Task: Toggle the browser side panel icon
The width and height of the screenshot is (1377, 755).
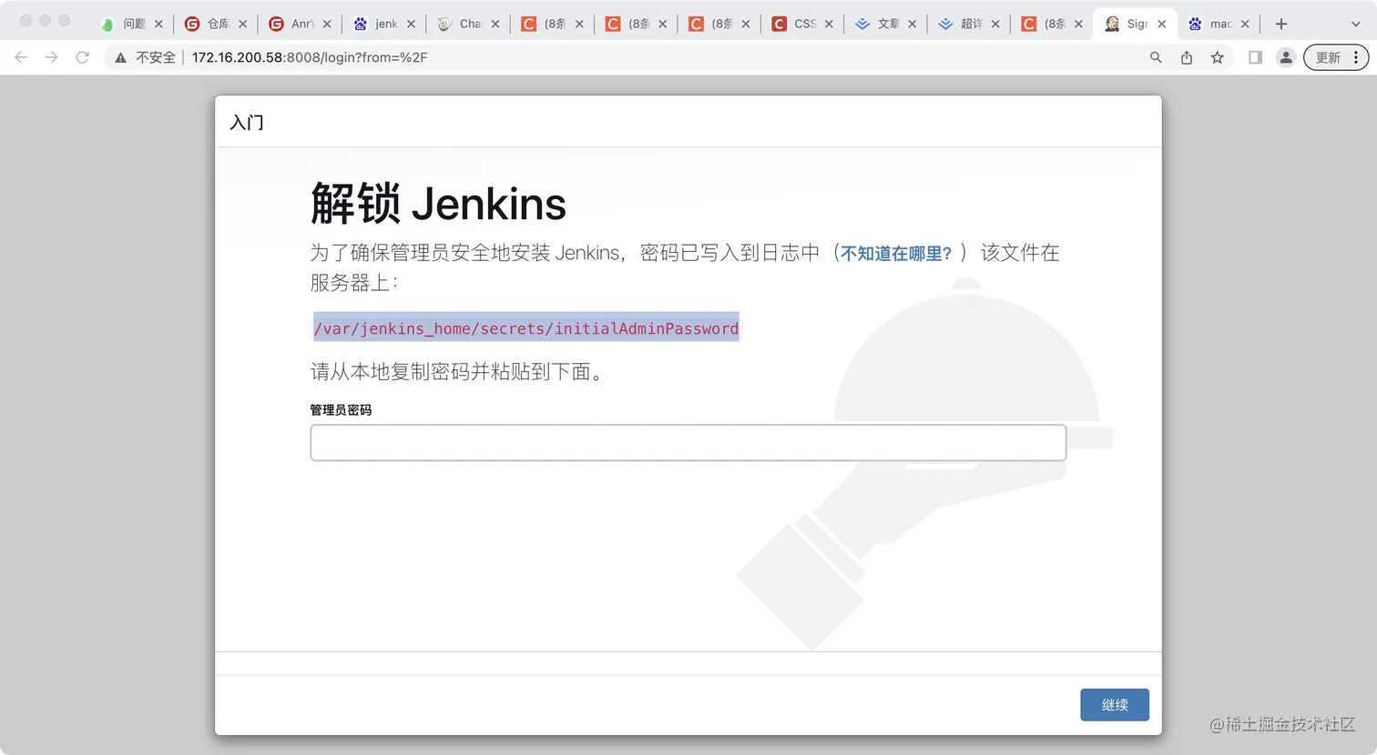Action: [x=1255, y=57]
